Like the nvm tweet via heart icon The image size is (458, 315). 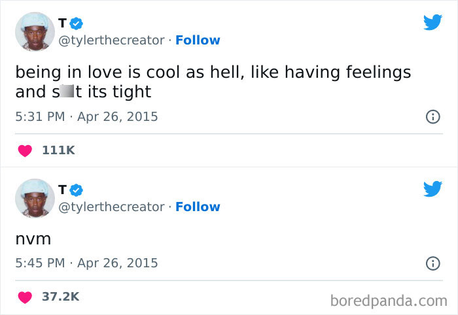(25, 297)
